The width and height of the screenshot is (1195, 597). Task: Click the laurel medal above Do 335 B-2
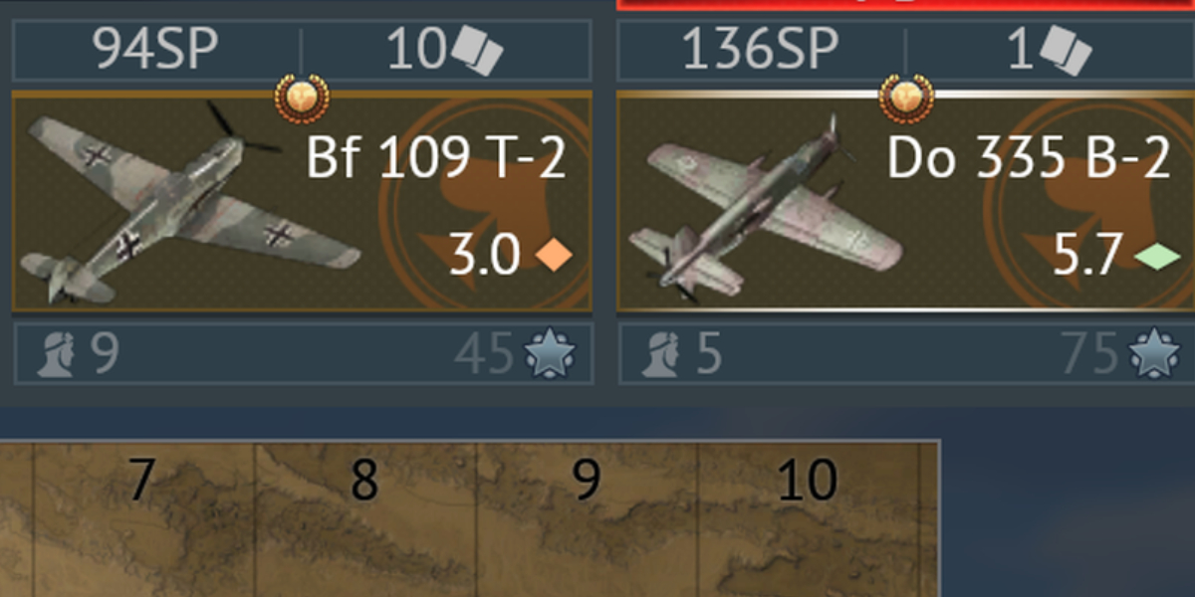point(906,99)
